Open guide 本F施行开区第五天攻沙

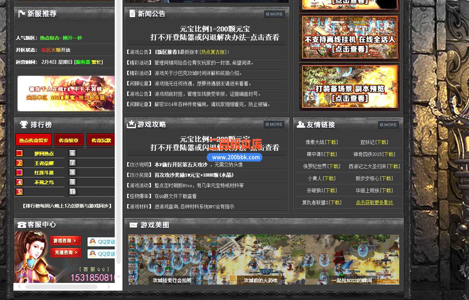coord(199,165)
